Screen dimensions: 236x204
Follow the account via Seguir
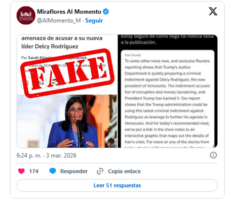coord(94,21)
